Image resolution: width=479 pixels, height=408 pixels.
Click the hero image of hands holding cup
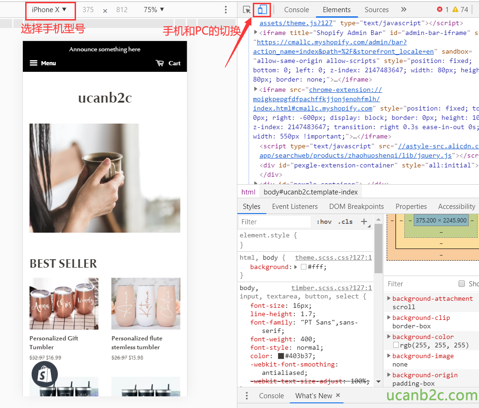click(105, 178)
